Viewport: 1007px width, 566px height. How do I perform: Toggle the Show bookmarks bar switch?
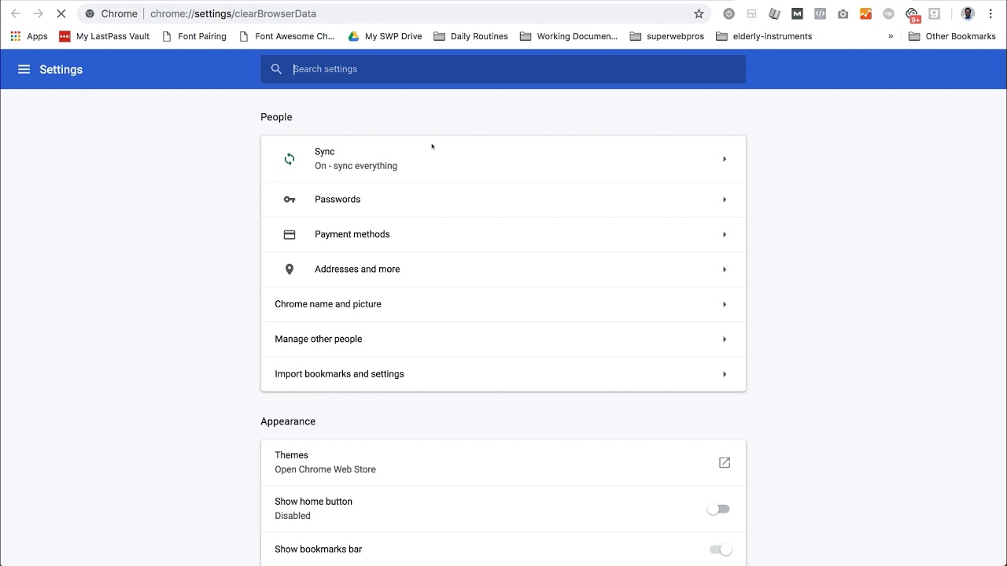[x=720, y=549]
